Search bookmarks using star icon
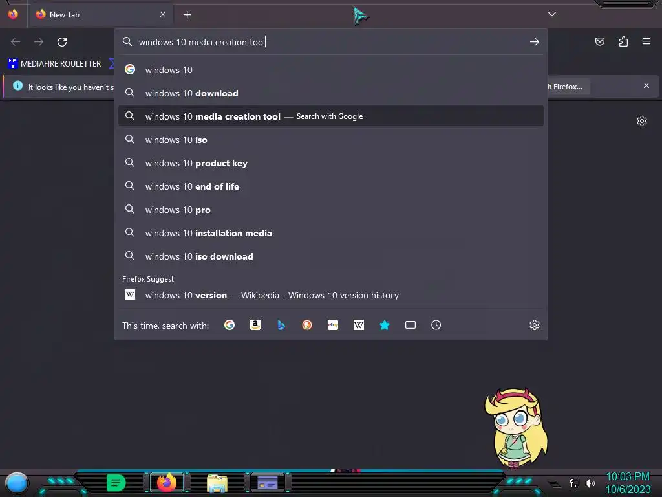Image resolution: width=662 pixels, height=497 pixels. tap(384, 325)
